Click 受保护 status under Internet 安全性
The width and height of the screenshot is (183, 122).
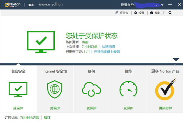point(55,108)
